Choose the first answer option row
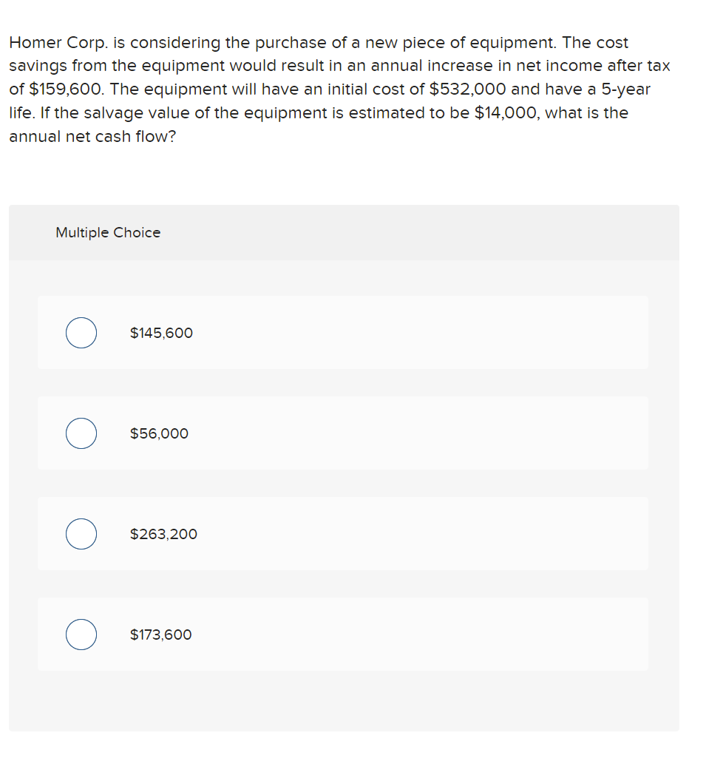 coord(343,333)
